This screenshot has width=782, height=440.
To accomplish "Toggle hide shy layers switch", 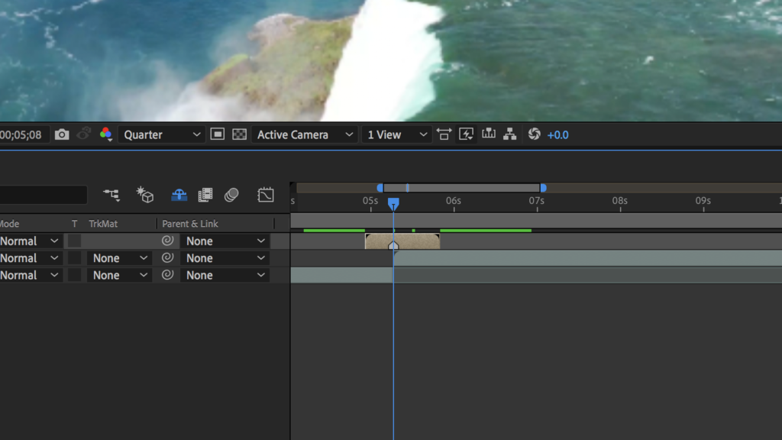I will 179,195.
